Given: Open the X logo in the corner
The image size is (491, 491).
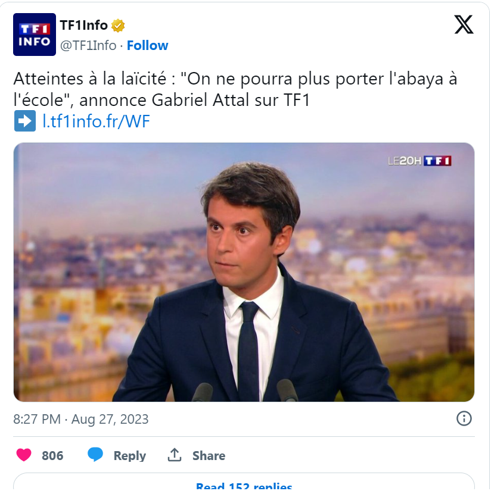Looking at the screenshot, I should 464,24.
